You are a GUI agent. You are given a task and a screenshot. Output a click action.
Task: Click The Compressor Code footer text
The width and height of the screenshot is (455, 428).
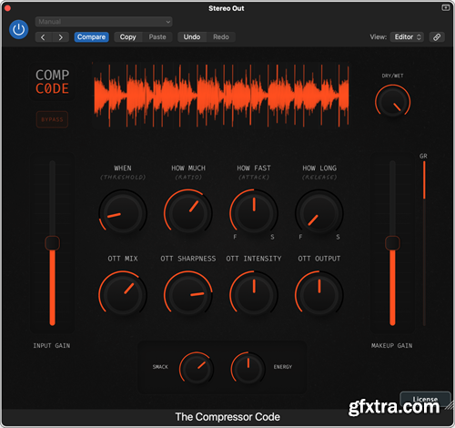tap(227, 417)
